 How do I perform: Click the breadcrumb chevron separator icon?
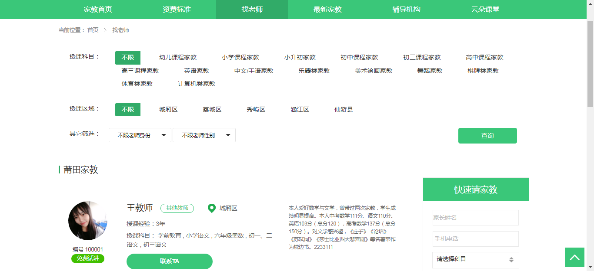pos(105,30)
